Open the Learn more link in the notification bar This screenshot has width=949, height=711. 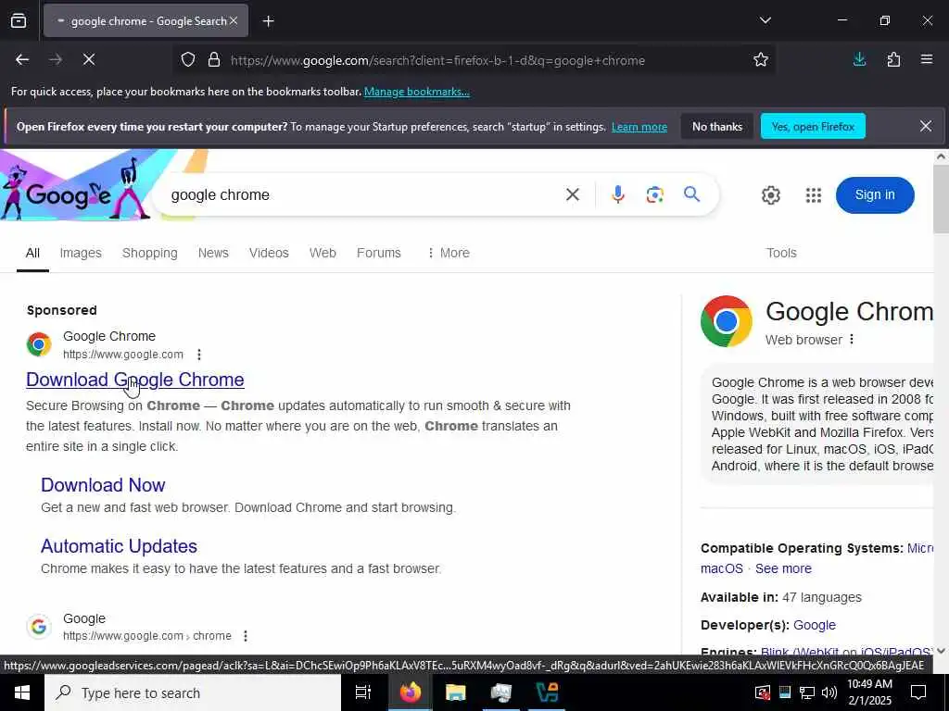(639, 127)
